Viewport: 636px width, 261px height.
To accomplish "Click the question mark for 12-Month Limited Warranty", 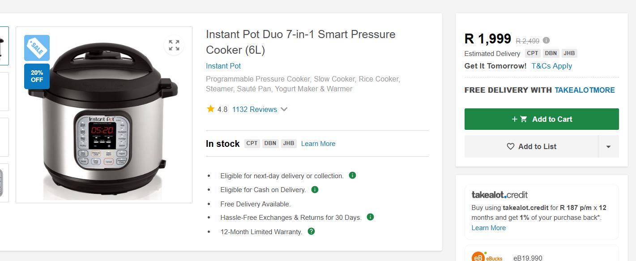I will pyautogui.click(x=311, y=231).
